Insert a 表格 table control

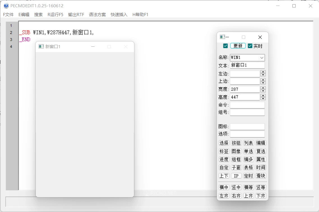point(248,168)
